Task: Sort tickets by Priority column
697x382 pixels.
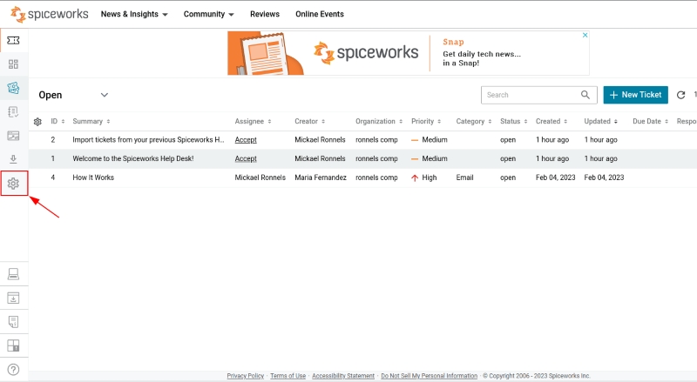Action: pyautogui.click(x=426, y=121)
